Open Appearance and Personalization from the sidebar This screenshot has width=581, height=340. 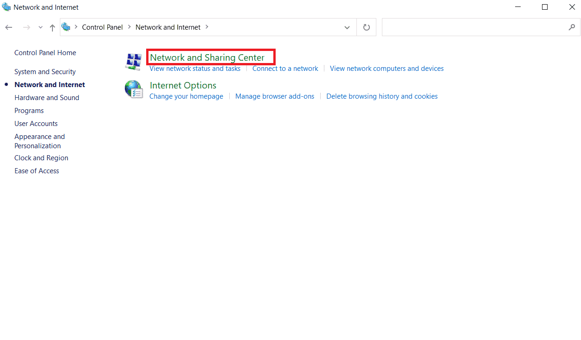(39, 141)
